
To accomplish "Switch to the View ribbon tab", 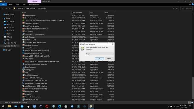I will (x=24, y=4).
